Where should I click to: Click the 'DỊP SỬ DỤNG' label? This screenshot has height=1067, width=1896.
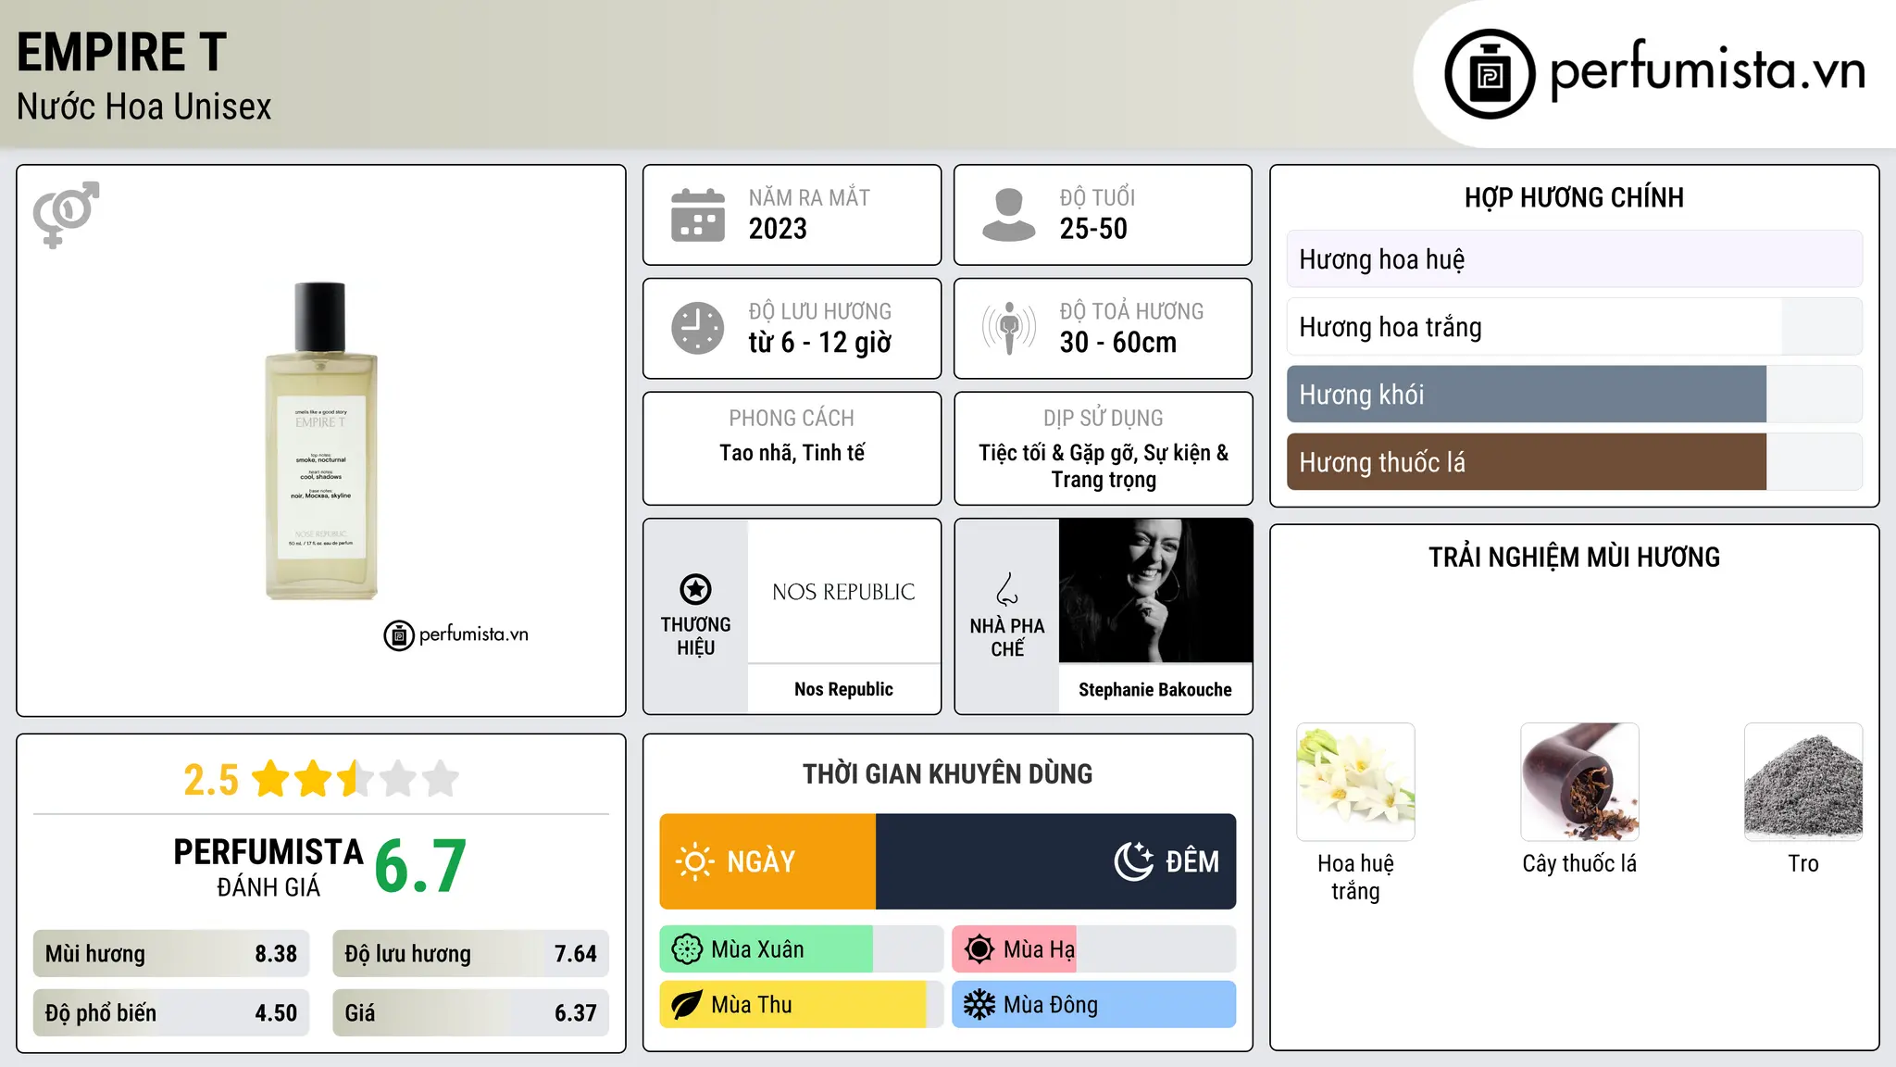(1104, 418)
